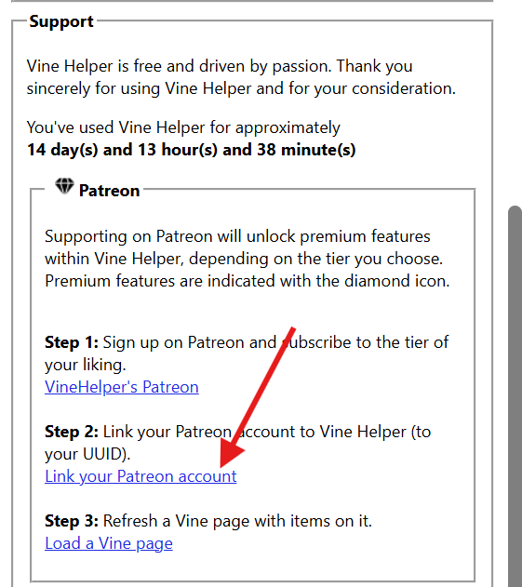This screenshot has width=522, height=587.
Task: Click the red arrow annotation head
Action: pyautogui.click(x=231, y=450)
